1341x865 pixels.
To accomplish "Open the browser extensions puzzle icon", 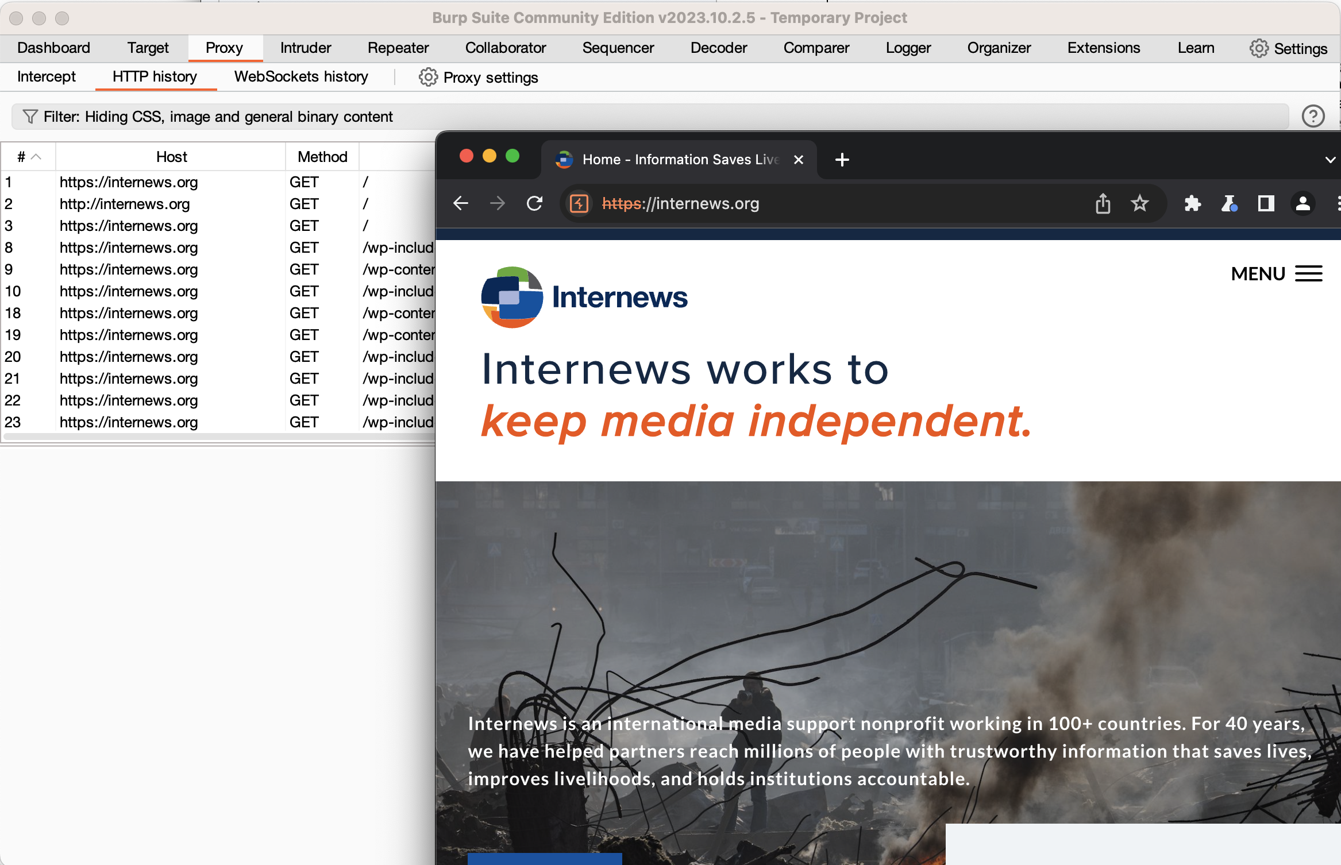I will tap(1193, 204).
